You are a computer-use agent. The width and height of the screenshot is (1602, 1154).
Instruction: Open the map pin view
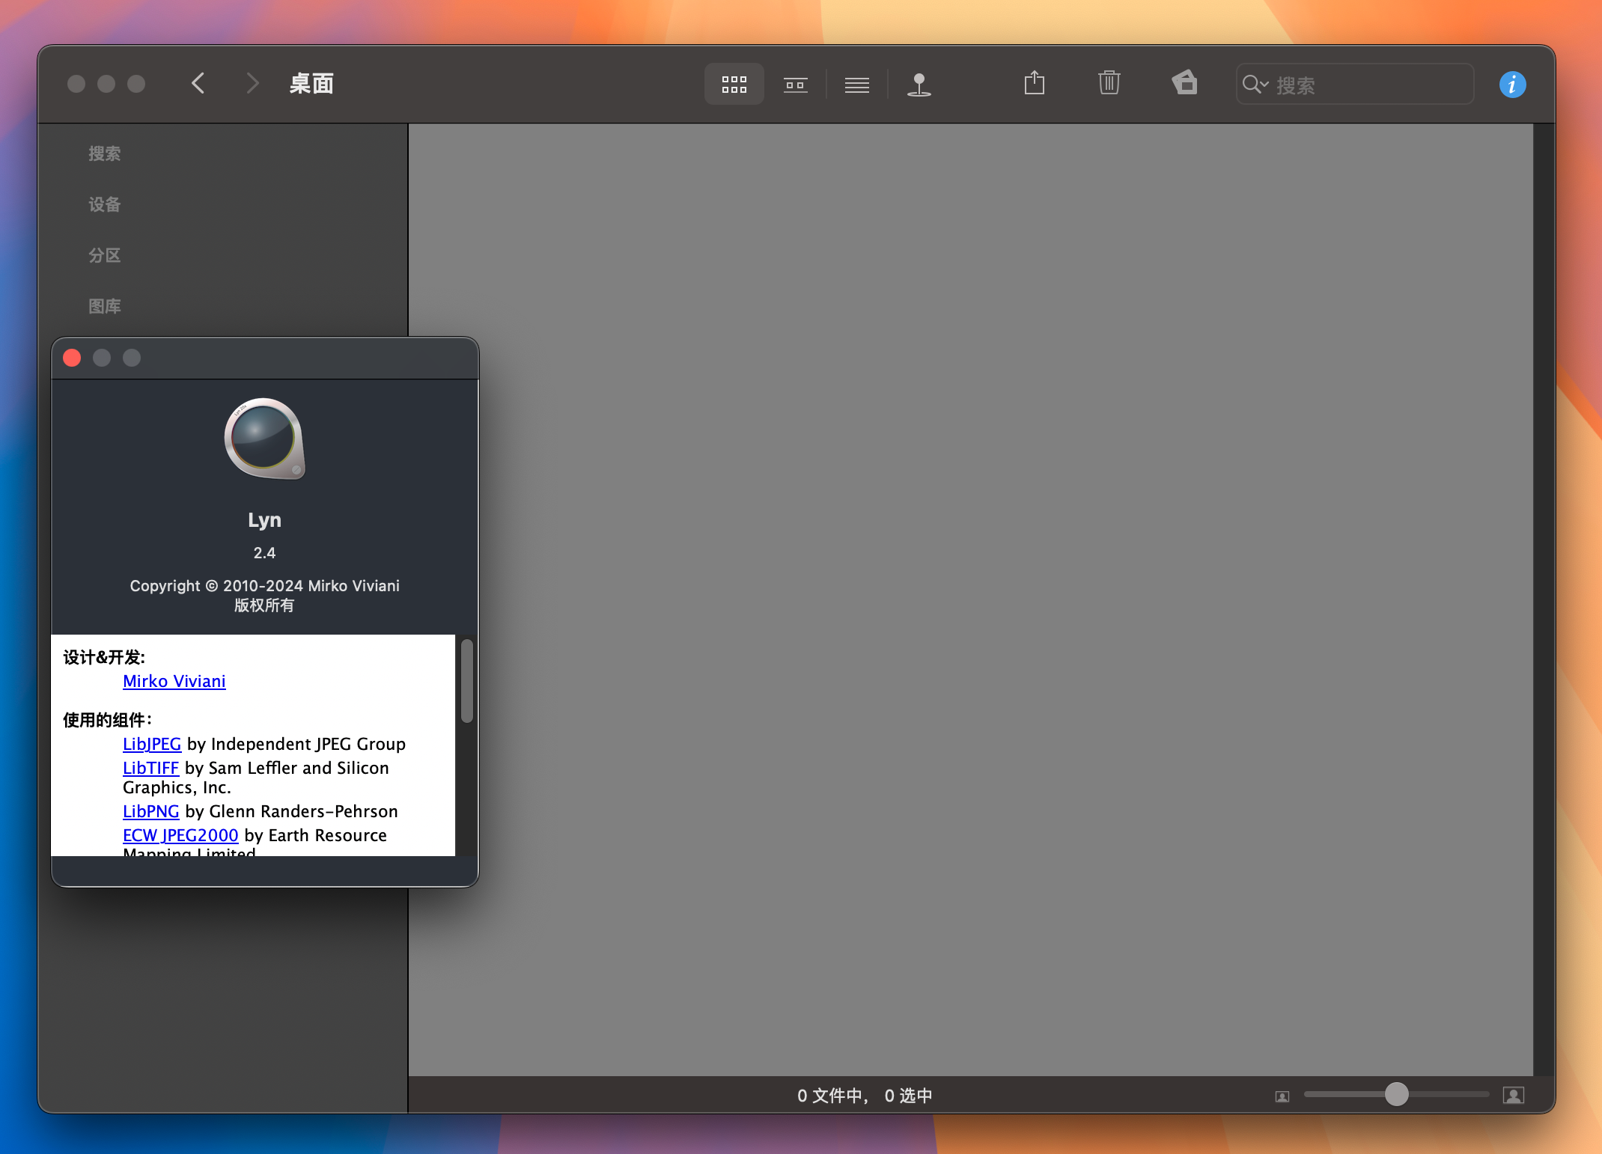click(919, 84)
